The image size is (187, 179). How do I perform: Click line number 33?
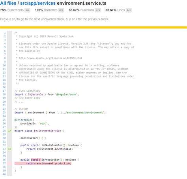tap(4, 149)
